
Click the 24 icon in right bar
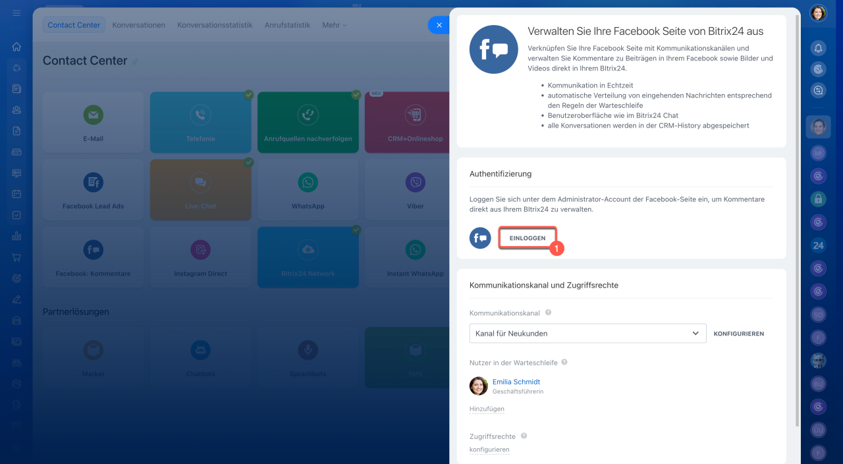[x=818, y=245]
